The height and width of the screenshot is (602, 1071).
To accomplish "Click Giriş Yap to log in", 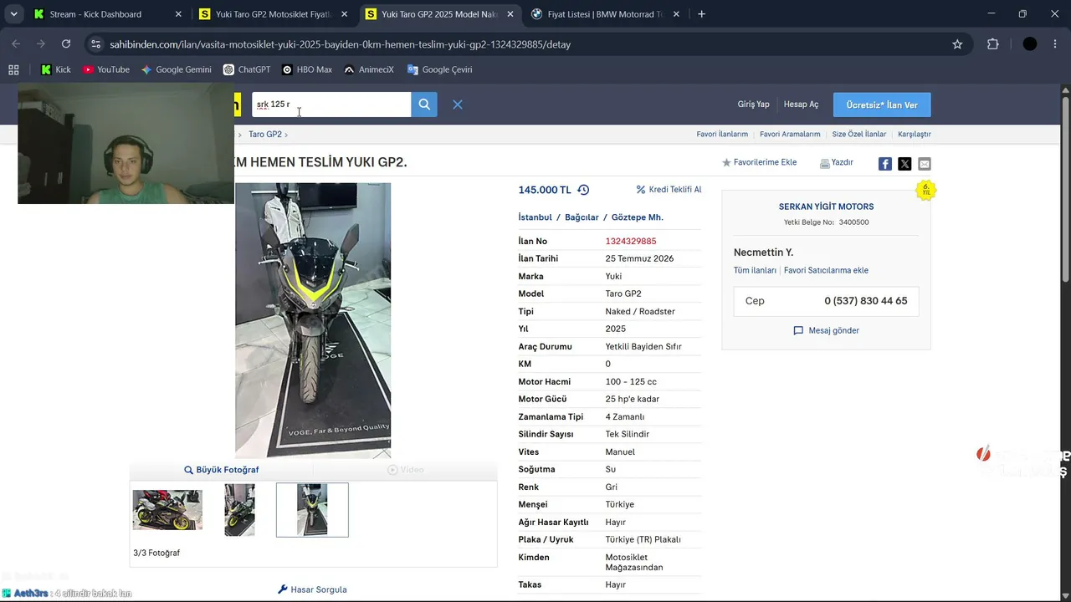I will [753, 105].
